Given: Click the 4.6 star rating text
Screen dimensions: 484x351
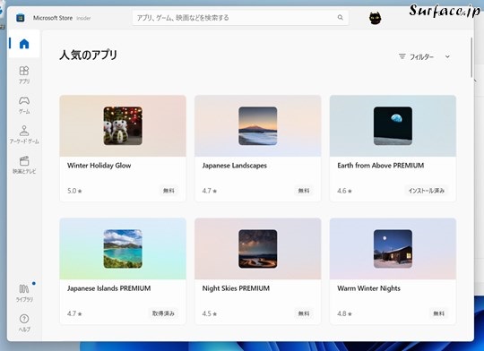Looking at the screenshot, I should pos(344,191).
